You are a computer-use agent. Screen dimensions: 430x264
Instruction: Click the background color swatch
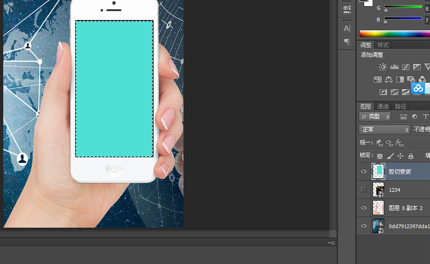coord(370,3)
